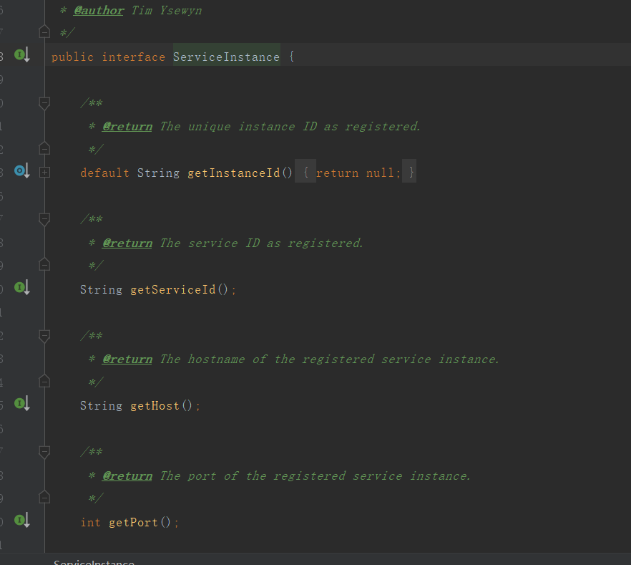Click the blue overridden-method icon beside getInstanceId
631x565 pixels.
coord(21,171)
